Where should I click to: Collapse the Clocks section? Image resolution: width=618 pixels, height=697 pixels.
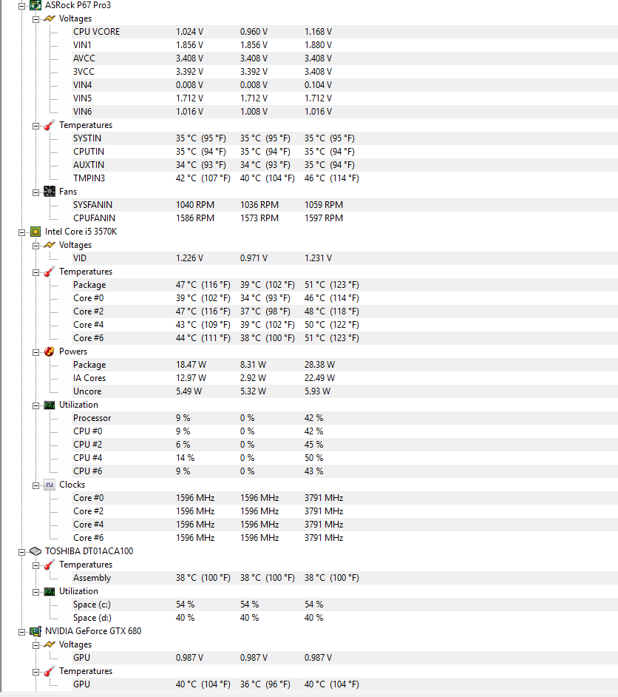35,485
